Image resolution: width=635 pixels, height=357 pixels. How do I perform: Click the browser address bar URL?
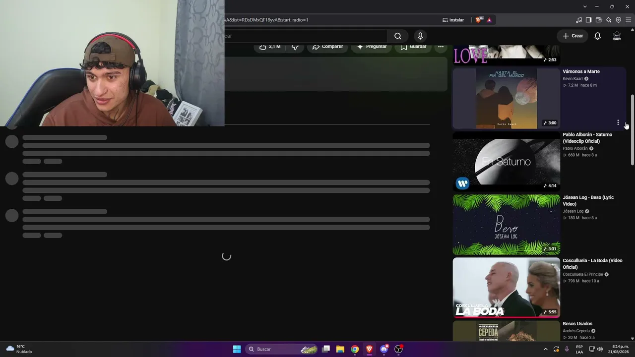[266, 20]
